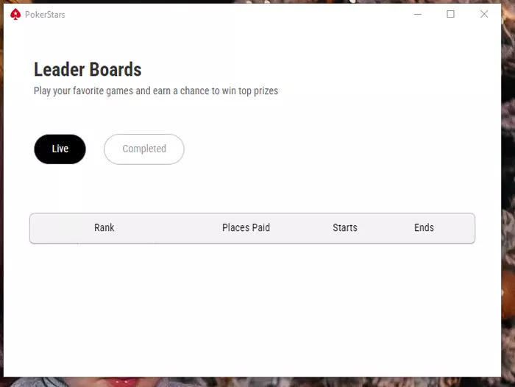515x387 pixels.
Task: Click the desktop wallpaper below the window
Action: [257, 382]
